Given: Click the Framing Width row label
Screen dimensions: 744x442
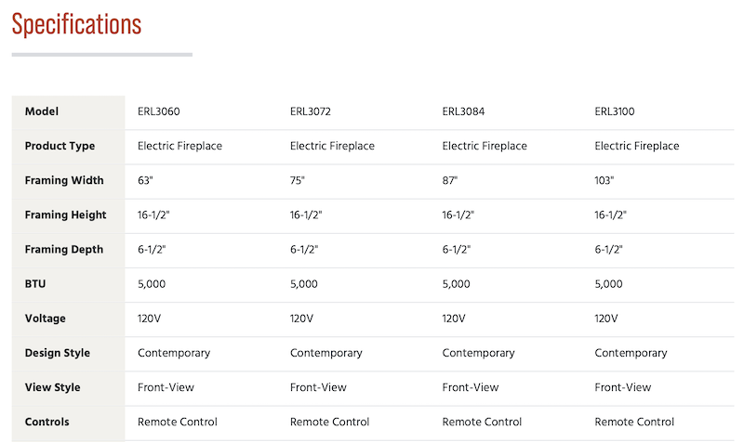Looking at the screenshot, I should 64,180.
